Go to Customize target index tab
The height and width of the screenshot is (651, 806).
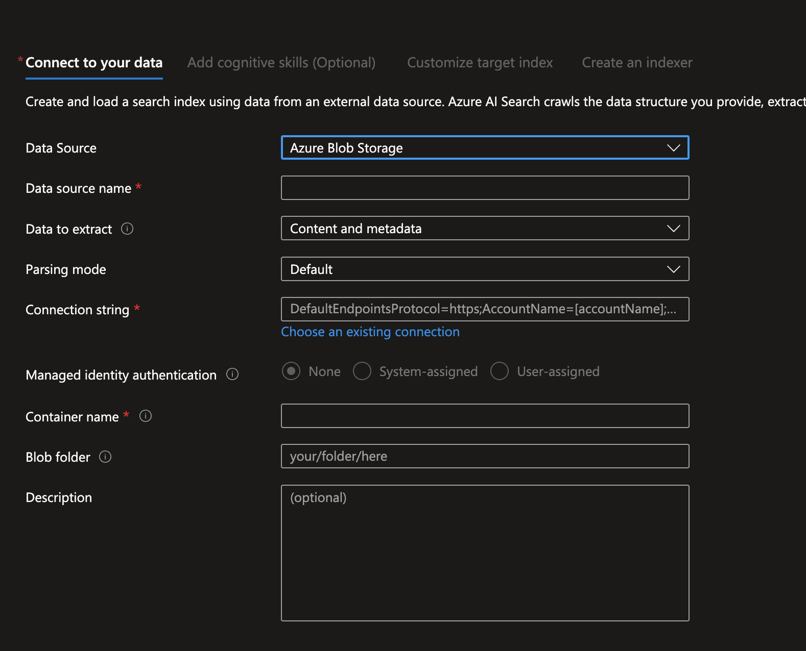coord(480,63)
